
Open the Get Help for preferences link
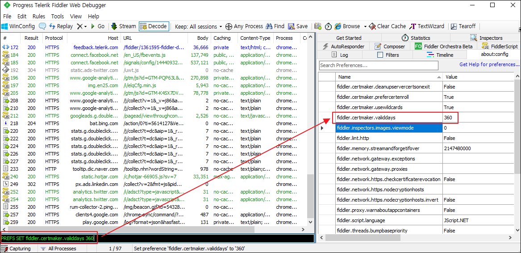(x=489, y=64)
